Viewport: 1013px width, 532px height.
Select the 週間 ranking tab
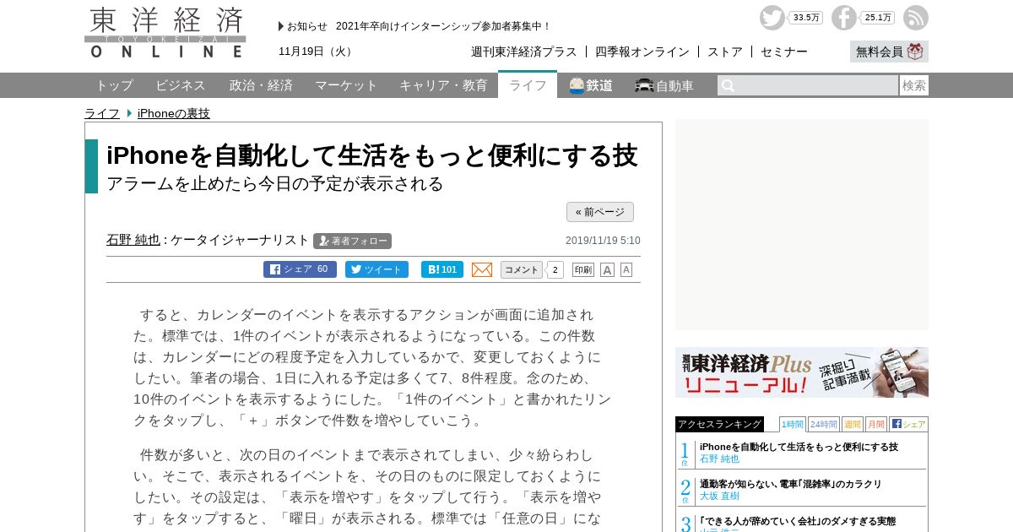point(852,424)
